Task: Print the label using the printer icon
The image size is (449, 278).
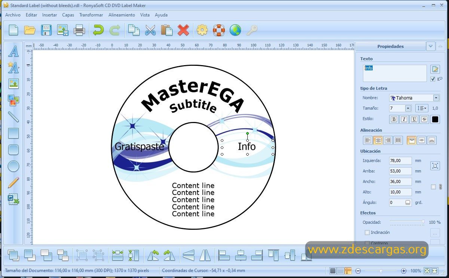Action: tap(79, 30)
